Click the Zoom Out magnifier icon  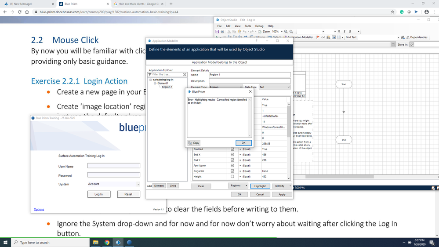coord(291,32)
